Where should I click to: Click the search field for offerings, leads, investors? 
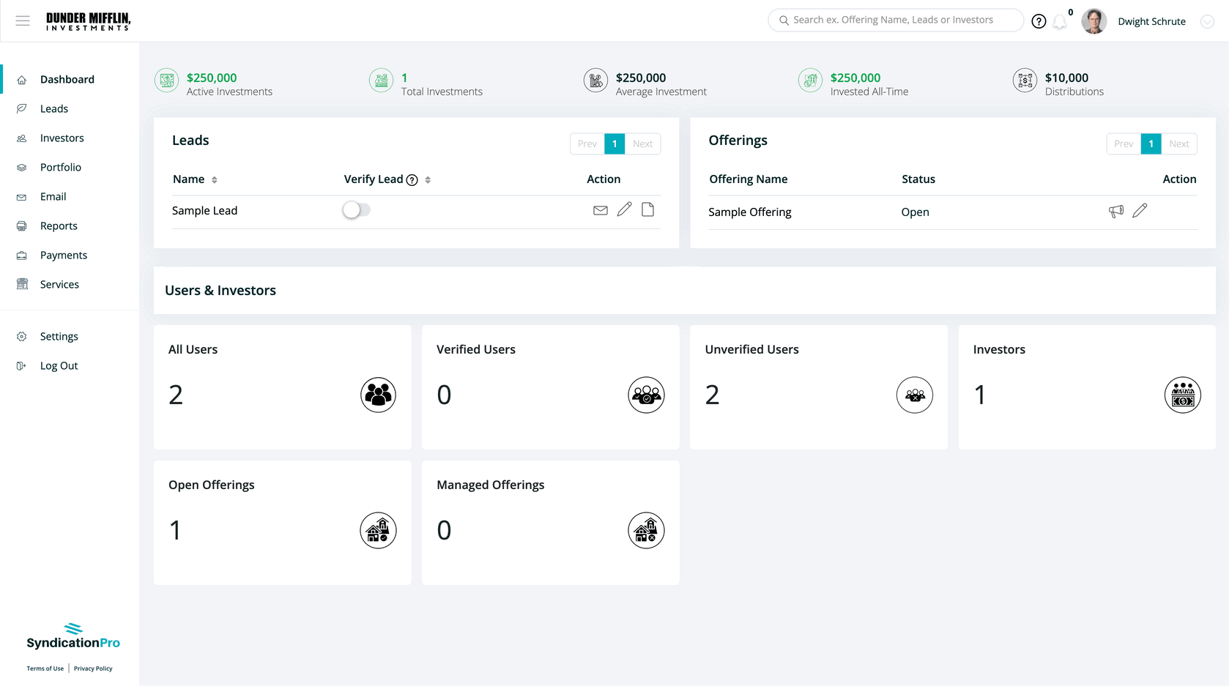[x=895, y=20]
